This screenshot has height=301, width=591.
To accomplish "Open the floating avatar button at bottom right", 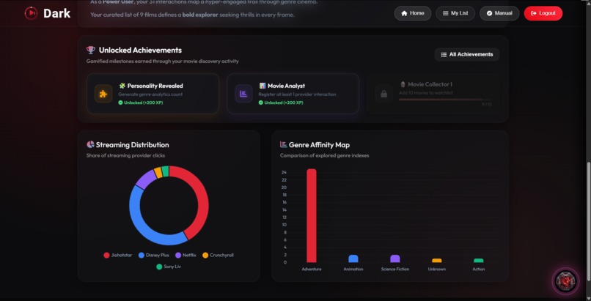I will pos(565,281).
